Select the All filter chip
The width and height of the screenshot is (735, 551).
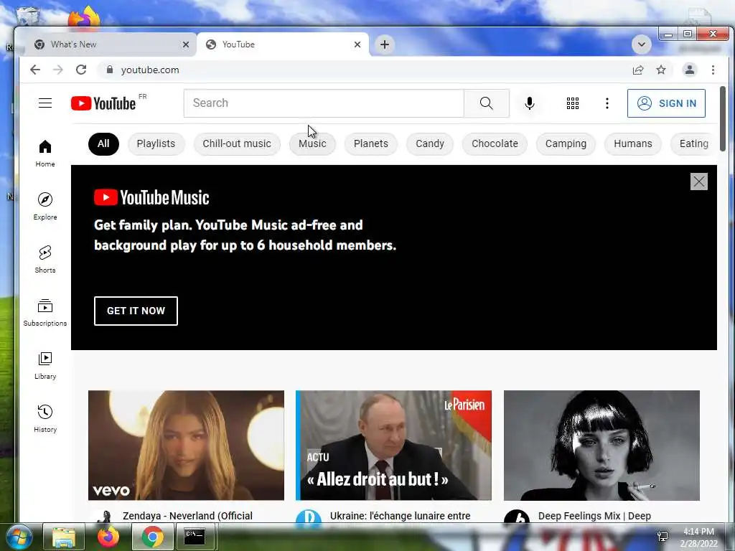(x=103, y=143)
